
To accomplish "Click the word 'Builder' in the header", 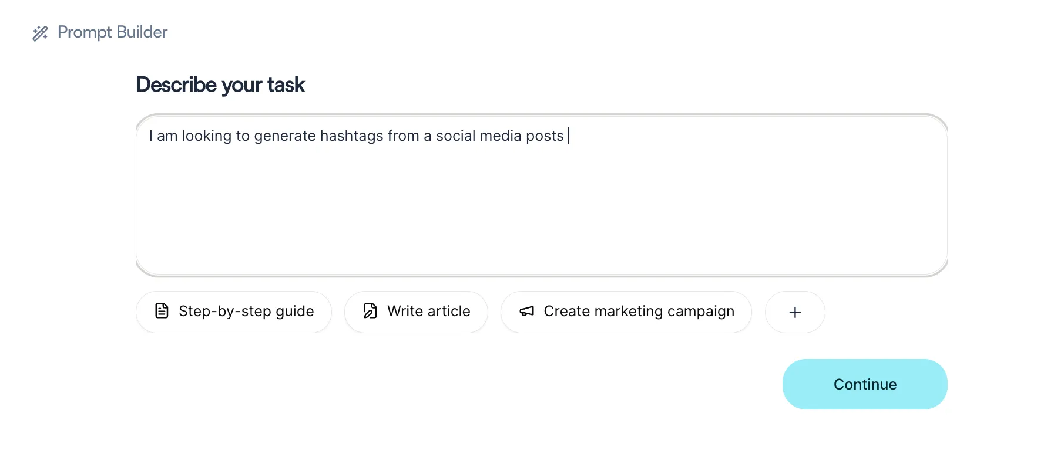I will pos(142,32).
